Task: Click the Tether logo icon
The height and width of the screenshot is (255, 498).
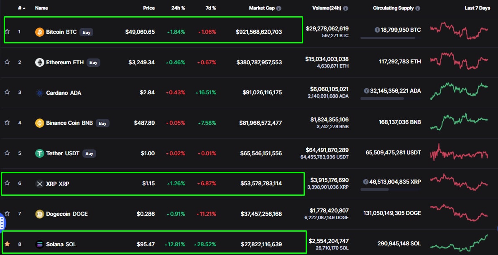Action: point(40,154)
